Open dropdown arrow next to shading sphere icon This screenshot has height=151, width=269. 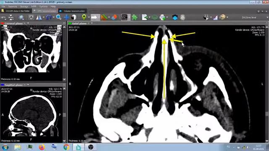(x=211, y=18)
